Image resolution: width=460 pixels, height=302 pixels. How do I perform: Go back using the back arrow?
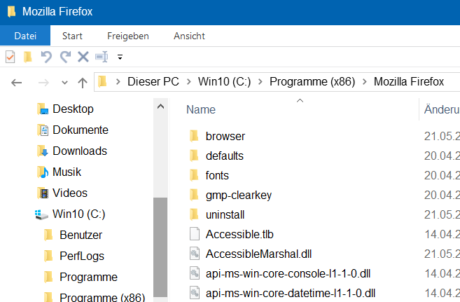[17, 82]
